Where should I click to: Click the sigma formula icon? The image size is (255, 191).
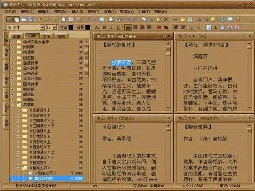coord(216,28)
